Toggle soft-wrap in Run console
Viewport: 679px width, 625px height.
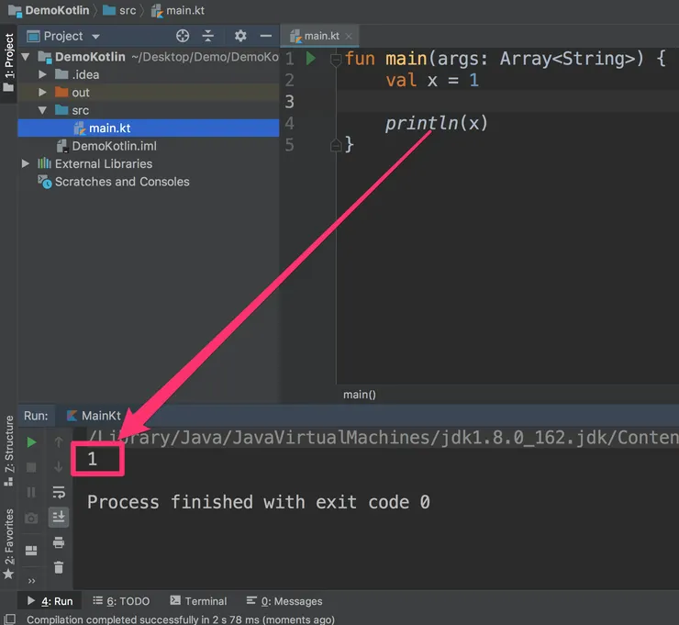tap(59, 493)
